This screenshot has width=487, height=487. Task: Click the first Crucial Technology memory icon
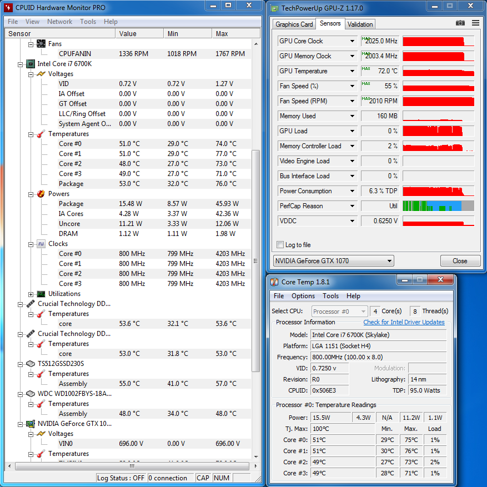31,304
